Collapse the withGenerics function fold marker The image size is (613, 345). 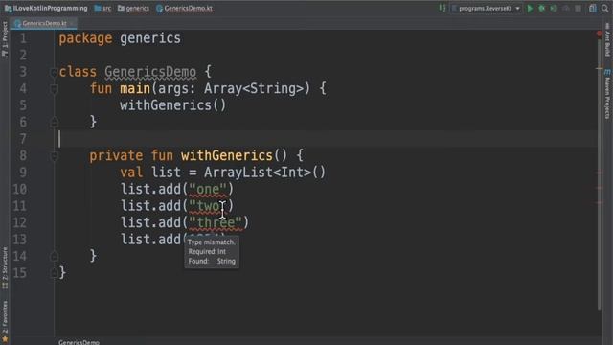[55, 156]
